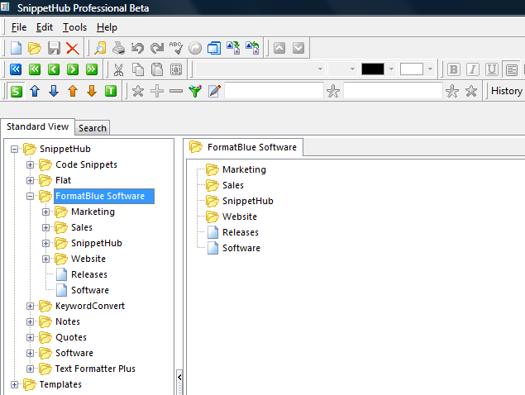Select the Standard View tab
525x395 pixels.
[x=37, y=126]
